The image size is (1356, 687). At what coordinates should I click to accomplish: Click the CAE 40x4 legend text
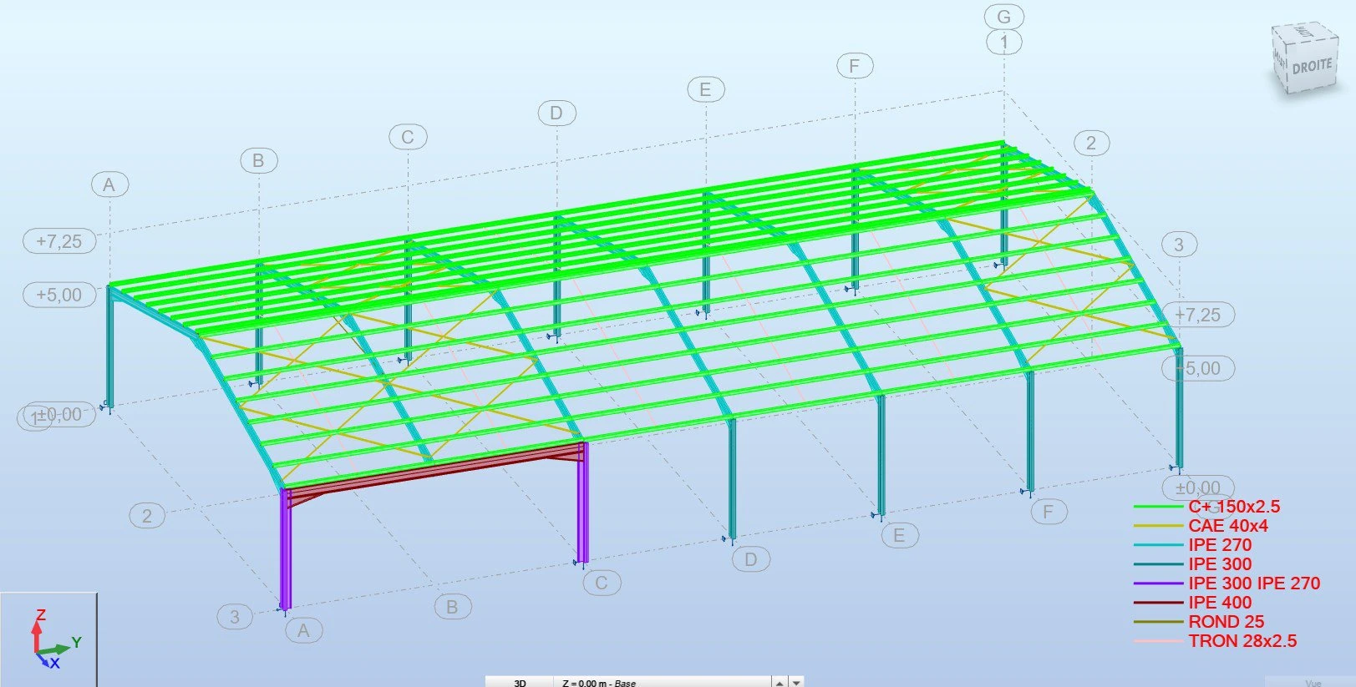(1227, 526)
